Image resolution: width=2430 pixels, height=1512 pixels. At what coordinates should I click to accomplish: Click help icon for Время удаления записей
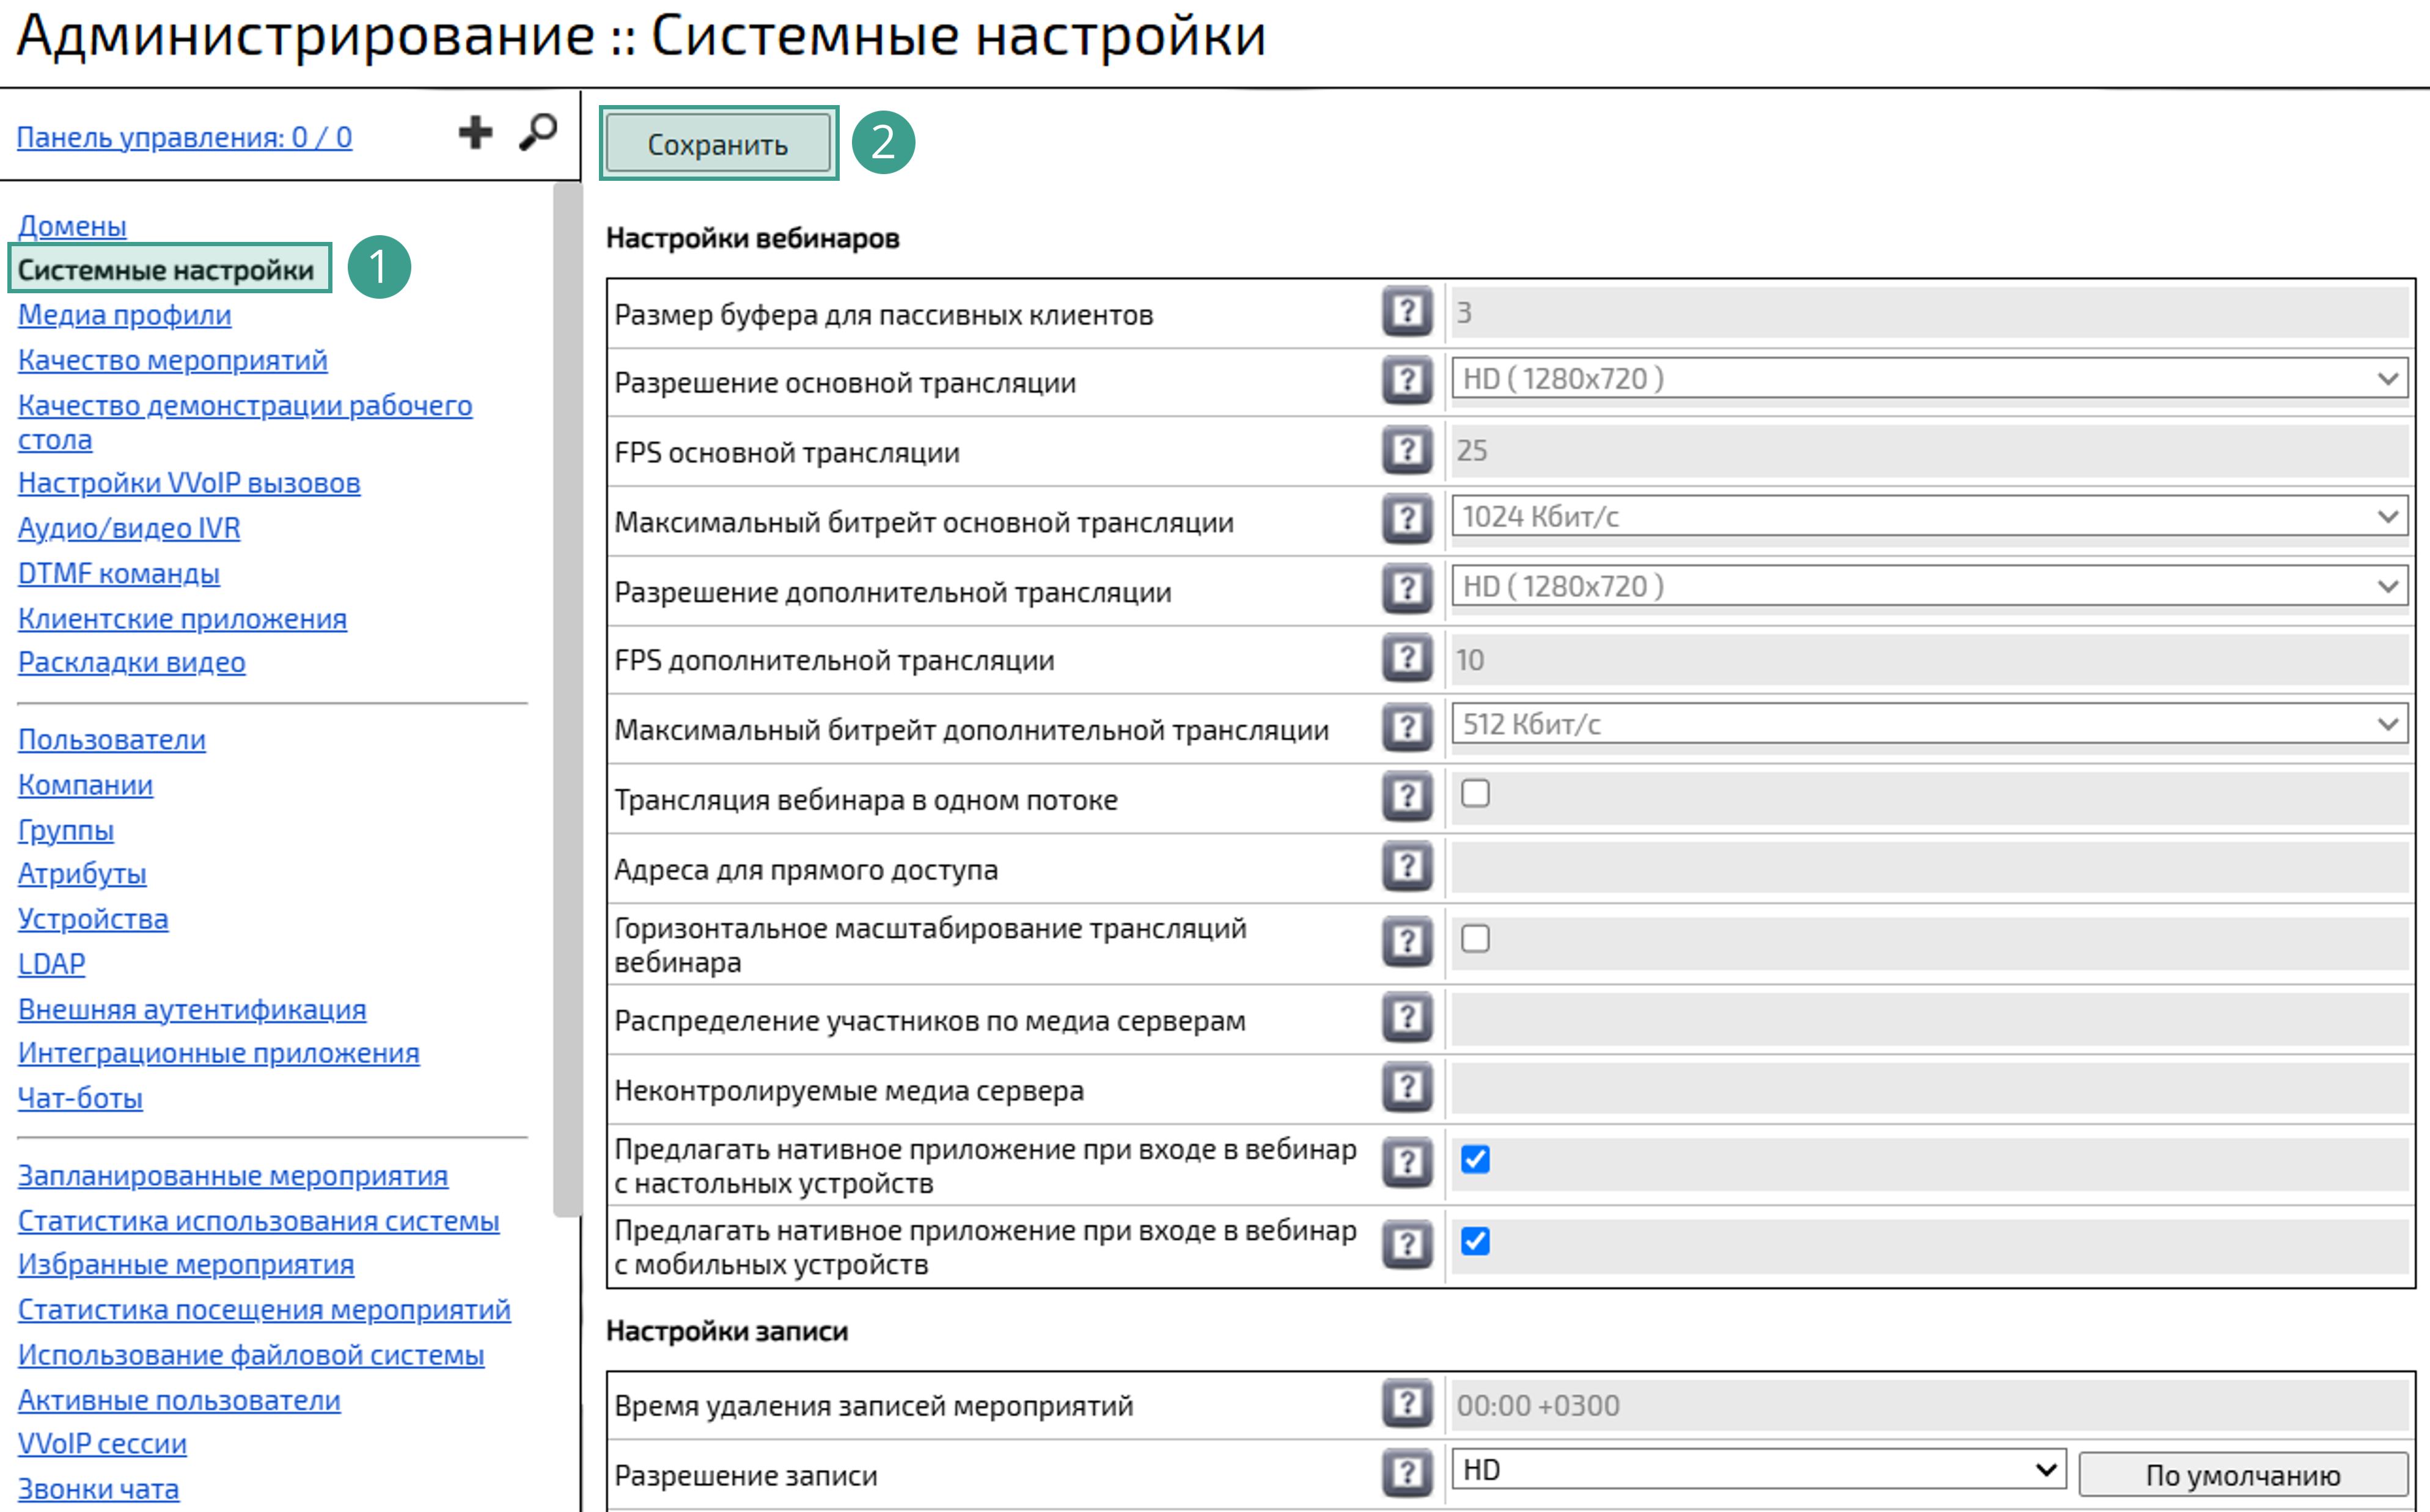coord(1408,1403)
